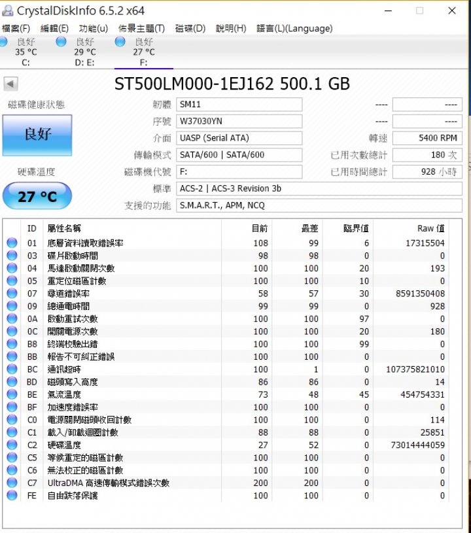This screenshot has height=533, width=471.
Task: Select the F: drive tab at 27 °C
Action: tap(143, 52)
